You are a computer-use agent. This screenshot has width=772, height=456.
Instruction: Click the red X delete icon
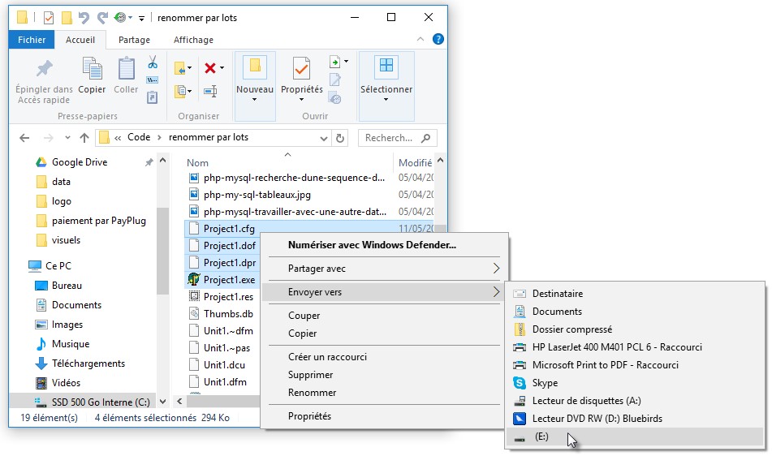pos(210,68)
